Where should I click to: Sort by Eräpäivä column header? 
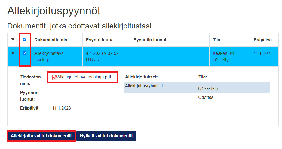coord(262,40)
